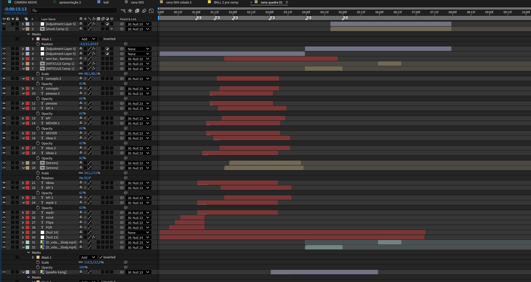Screen dimensions: 531x282
Task: Toggle visibility of the Filipe text layer
Action: pos(4,222)
